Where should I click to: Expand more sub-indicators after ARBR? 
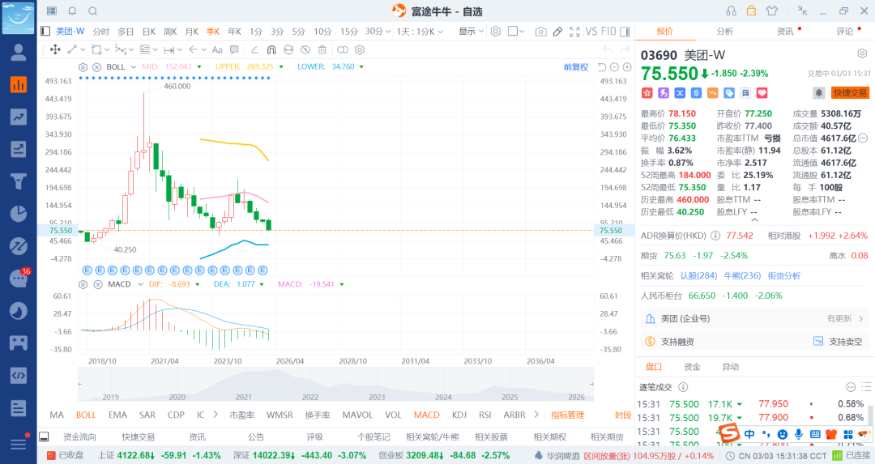pos(536,415)
